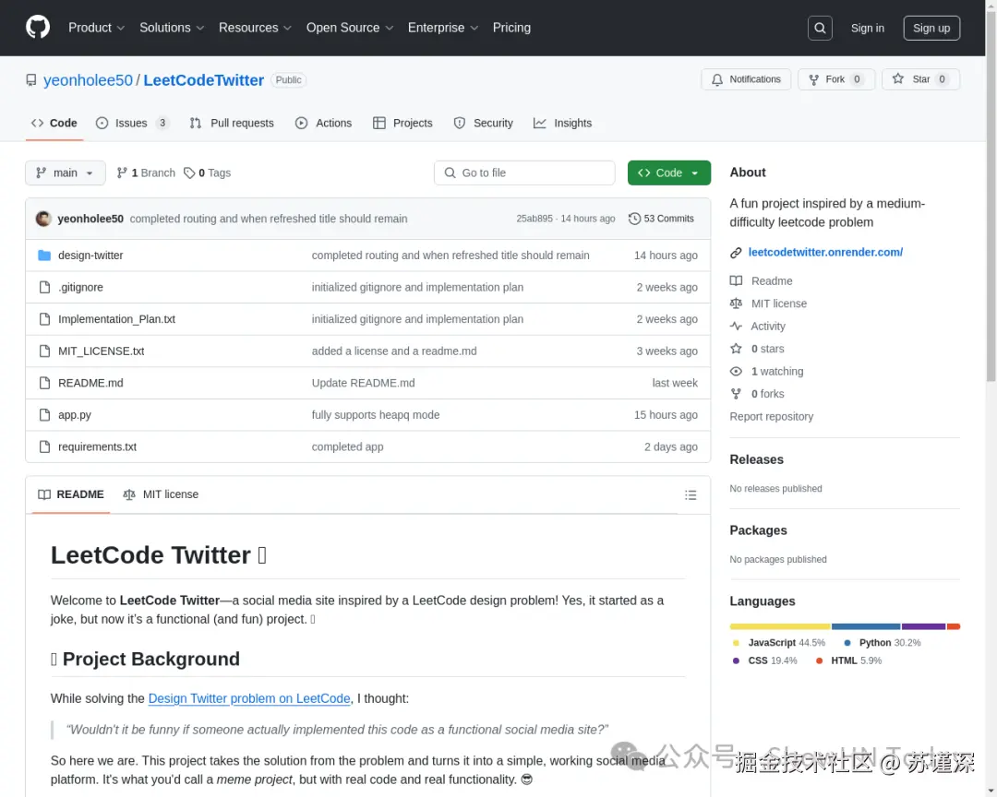Switch to the Actions tab
Screen dimensions: 997x797
tap(324, 124)
